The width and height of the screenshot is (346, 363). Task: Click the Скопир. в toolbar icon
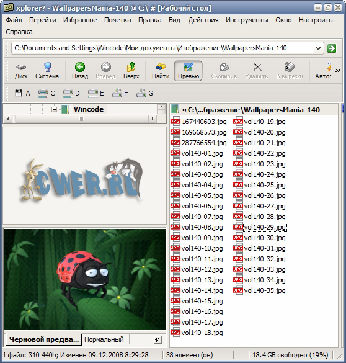click(224, 71)
